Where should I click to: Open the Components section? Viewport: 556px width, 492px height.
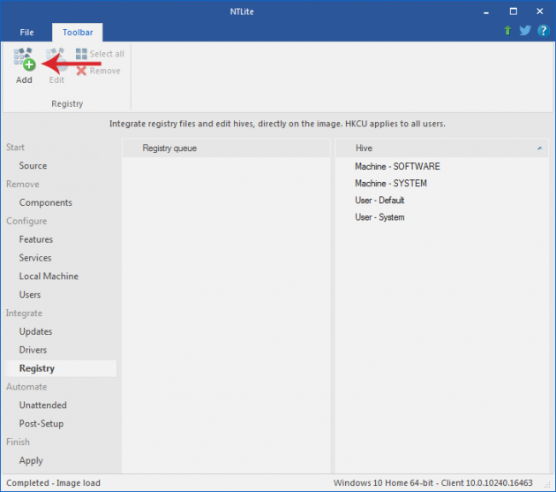pos(46,202)
